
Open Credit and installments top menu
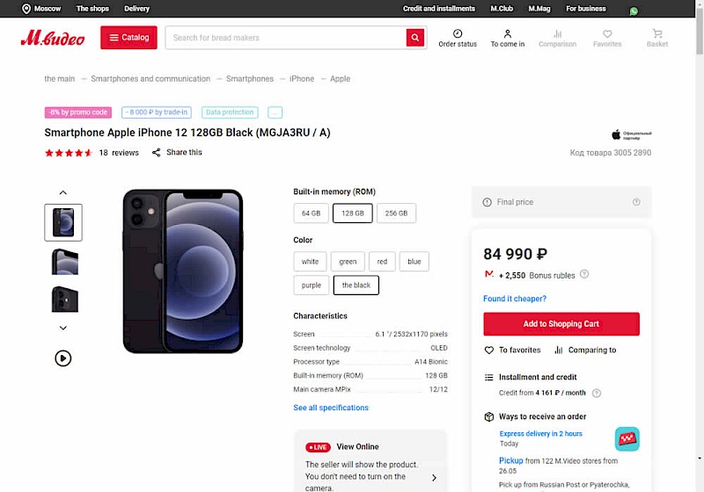point(439,9)
